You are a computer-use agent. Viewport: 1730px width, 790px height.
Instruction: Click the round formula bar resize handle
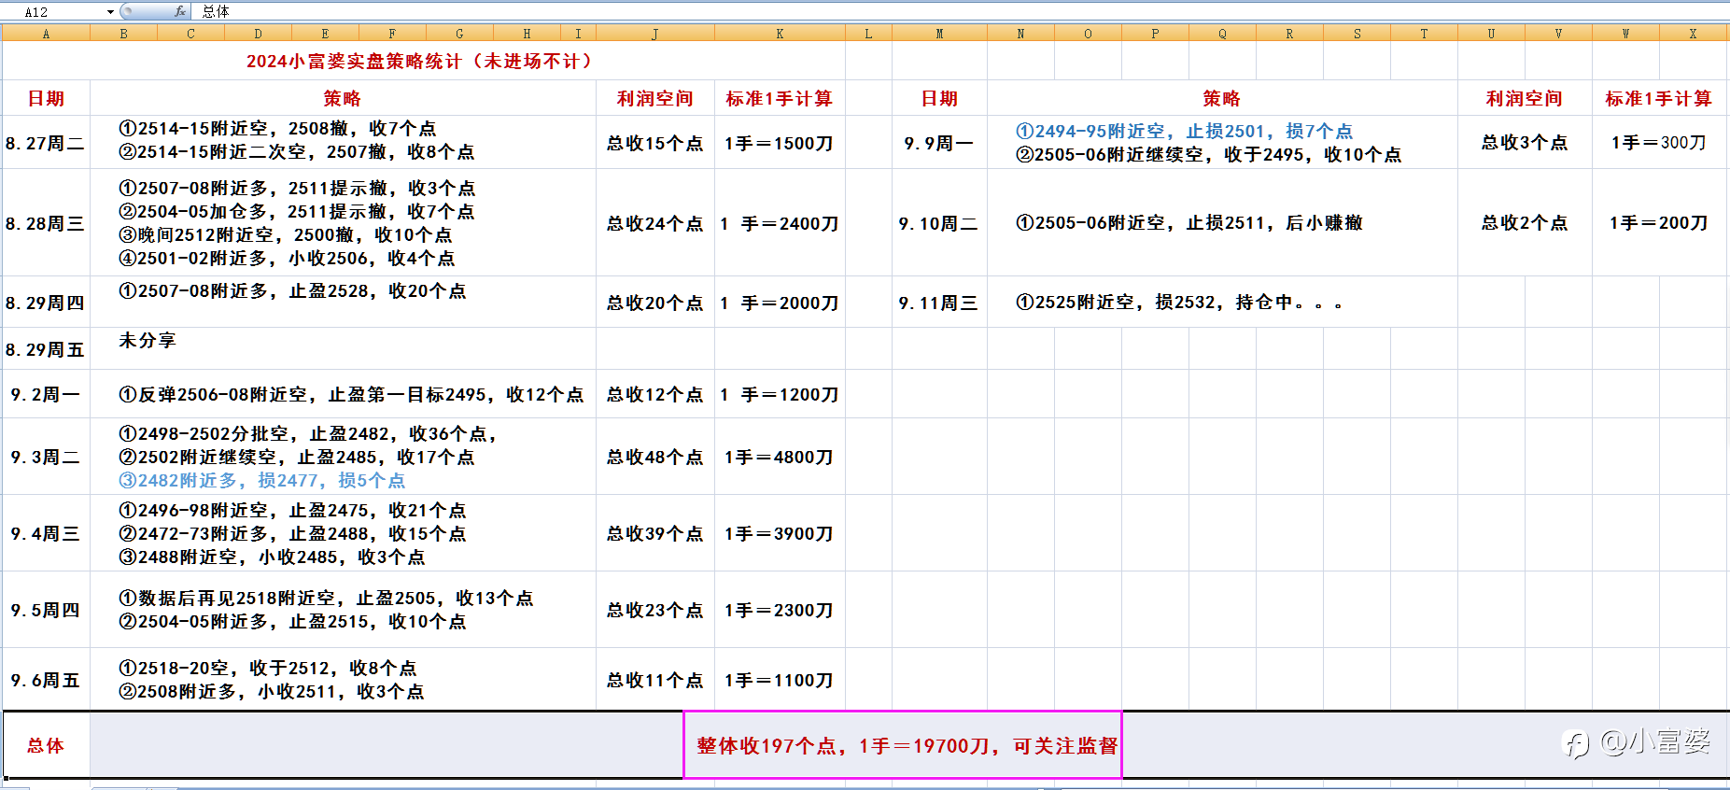[x=126, y=11]
